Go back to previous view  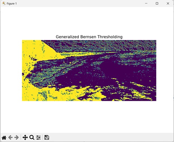coord(10,138)
